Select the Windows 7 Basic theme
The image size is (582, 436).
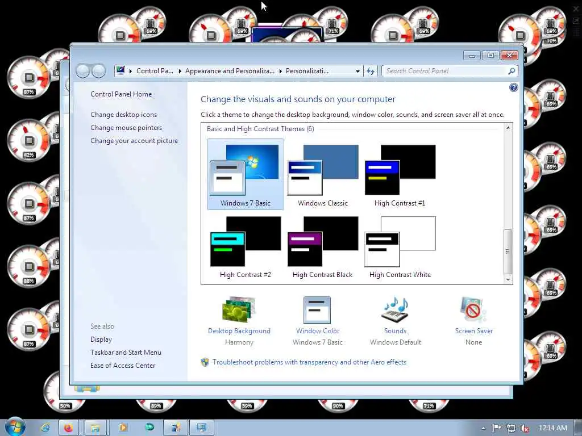[246, 174]
